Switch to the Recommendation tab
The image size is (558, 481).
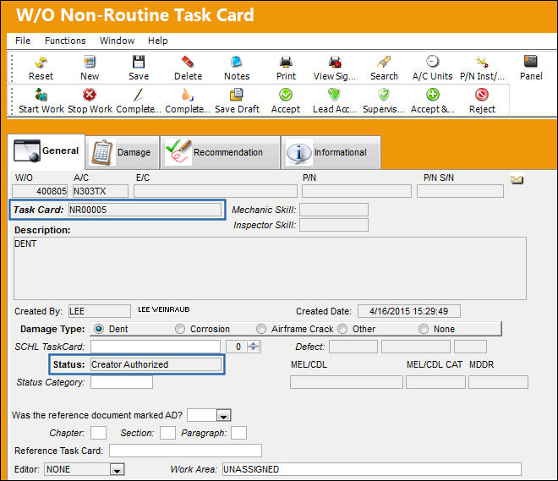pyautogui.click(x=221, y=152)
